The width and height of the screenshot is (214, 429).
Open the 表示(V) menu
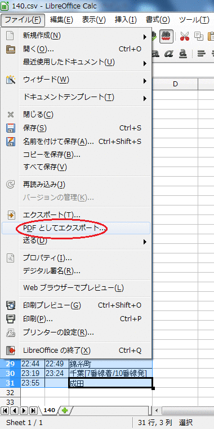point(94,20)
